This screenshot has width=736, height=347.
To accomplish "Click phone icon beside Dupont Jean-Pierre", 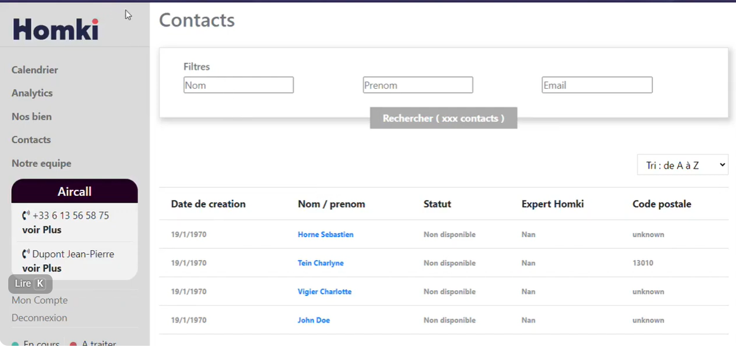I will click(26, 254).
